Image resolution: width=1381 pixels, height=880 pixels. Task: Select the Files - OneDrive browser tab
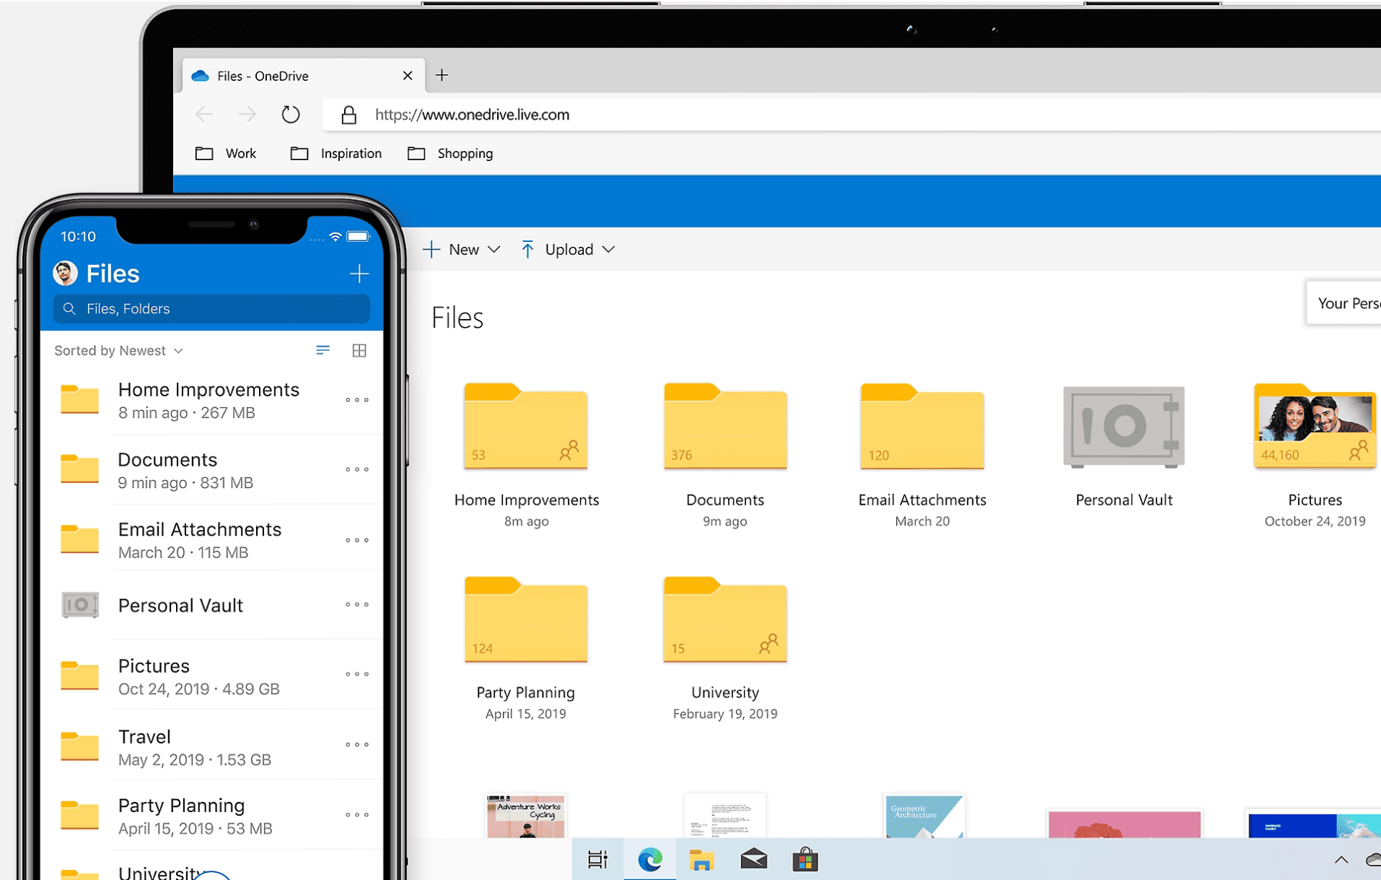point(303,75)
